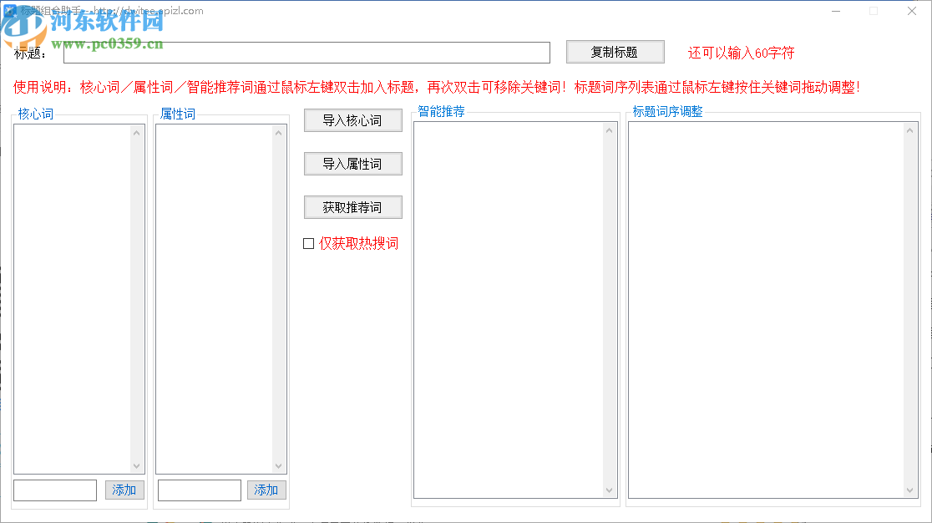This screenshot has width=932, height=523.
Task: Click the core word entry box above 添加
Action: [54, 490]
